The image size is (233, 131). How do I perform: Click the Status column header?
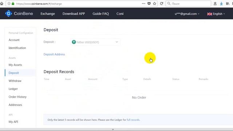[x=176, y=79]
